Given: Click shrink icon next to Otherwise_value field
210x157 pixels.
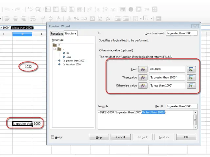Looking at the screenshot, I should coord(191,86).
